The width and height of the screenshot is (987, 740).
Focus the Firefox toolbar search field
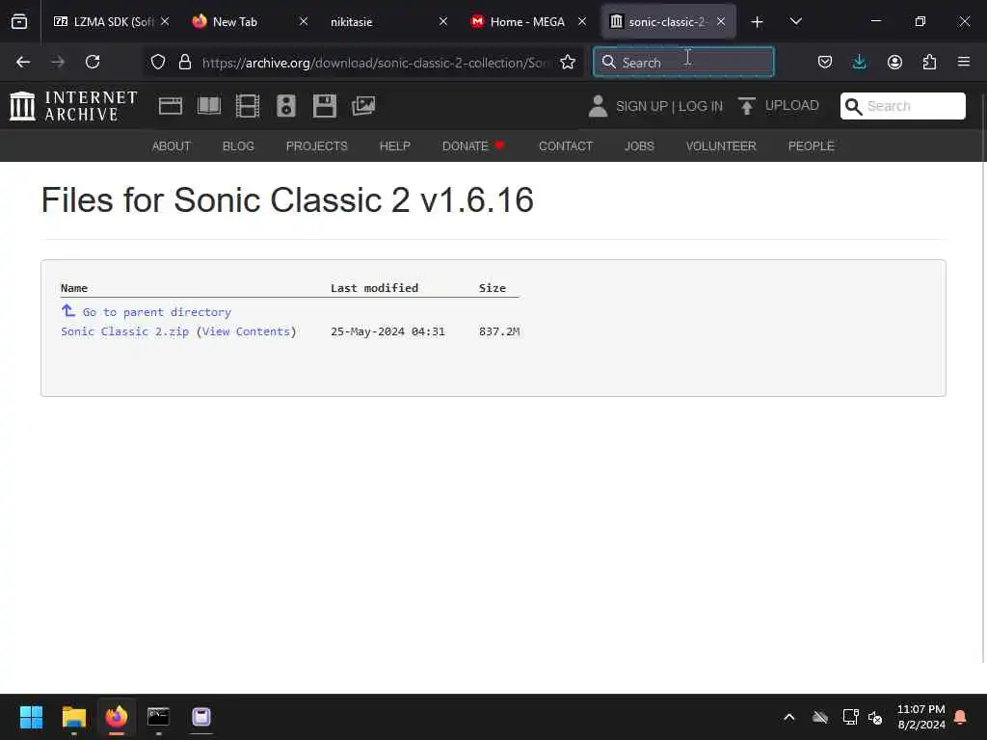(683, 62)
